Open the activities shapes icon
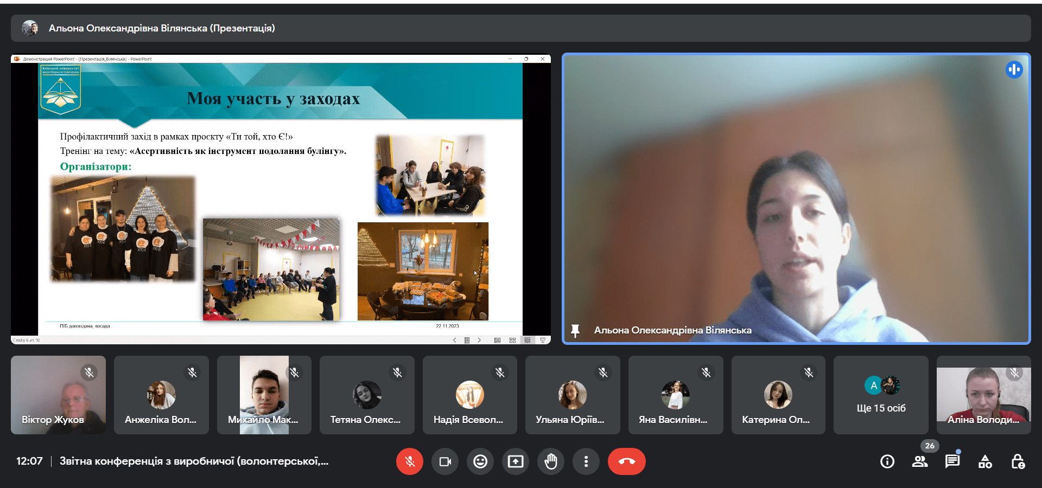This screenshot has width=1042, height=488. point(985,461)
